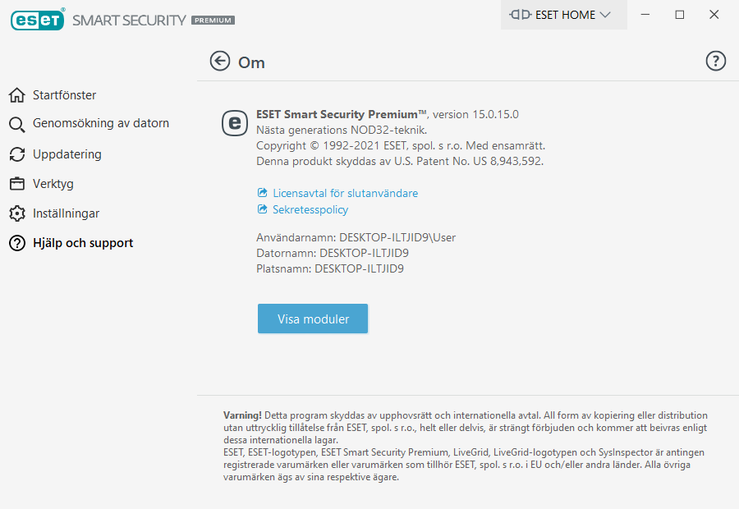Open Licensavtal för slutanvändare link
Viewport: 739px width, 509px height.
click(345, 193)
